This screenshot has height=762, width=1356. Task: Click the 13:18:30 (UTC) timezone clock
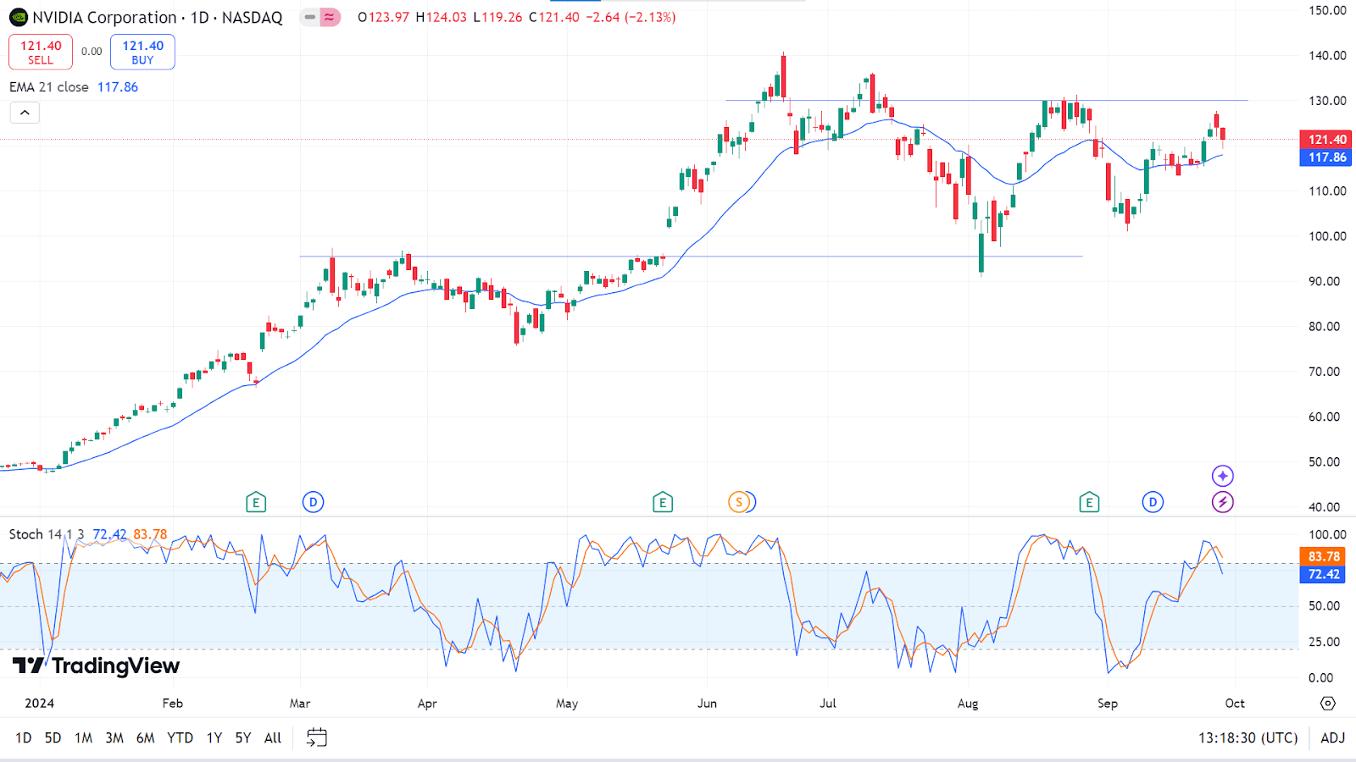point(1248,738)
